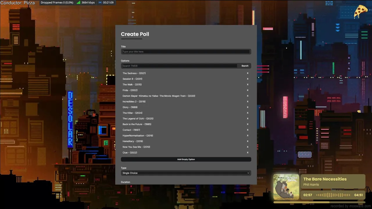
Task: Select The Killer - (2024) text
Action: (133, 113)
